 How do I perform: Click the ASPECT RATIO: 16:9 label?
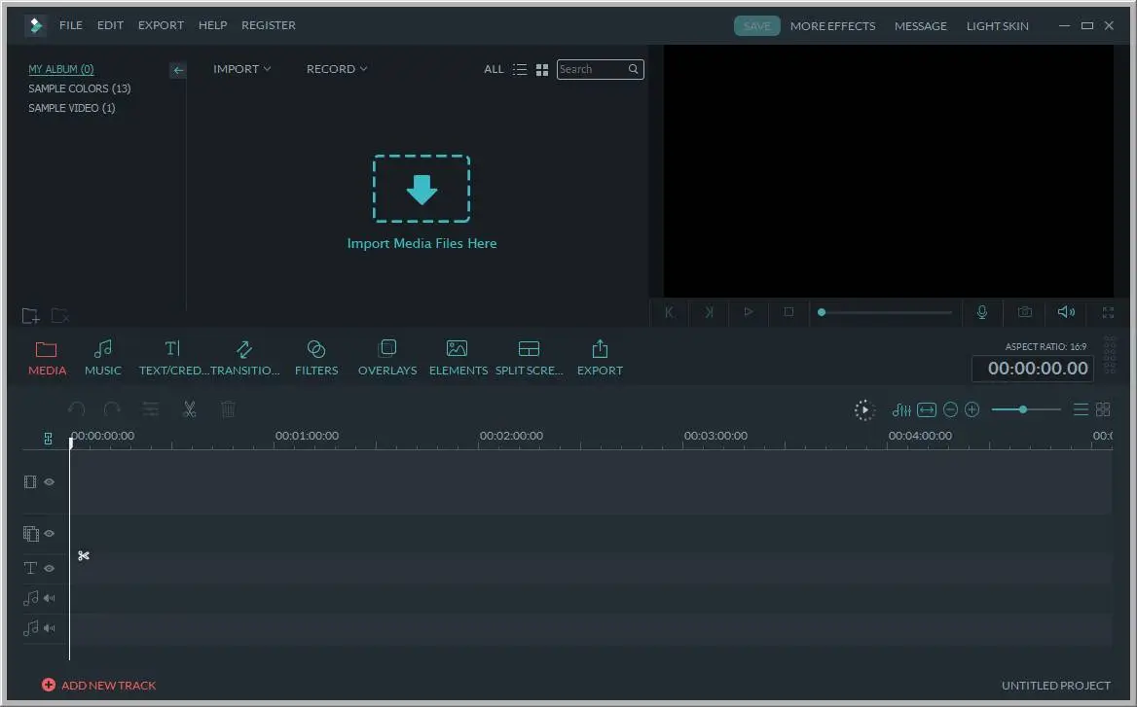(x=1045, y=347)
